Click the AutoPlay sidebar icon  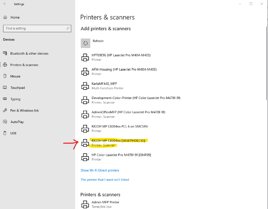(x=5, y=122)
